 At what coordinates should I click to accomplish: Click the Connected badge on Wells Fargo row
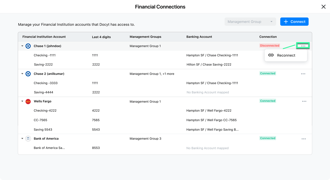click(x=268, y=101)
